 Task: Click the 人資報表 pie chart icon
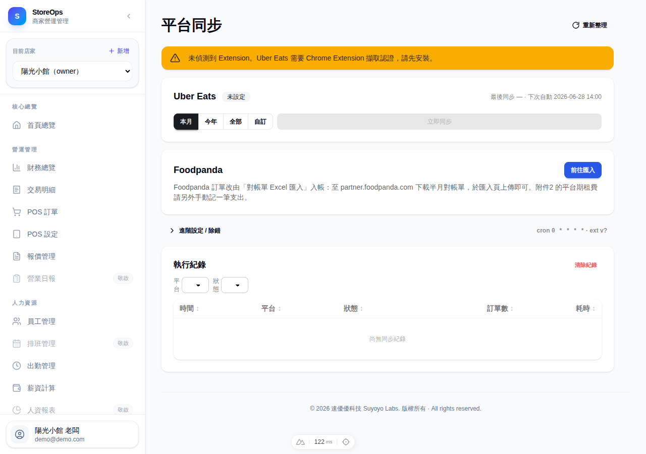pos(17,410)
